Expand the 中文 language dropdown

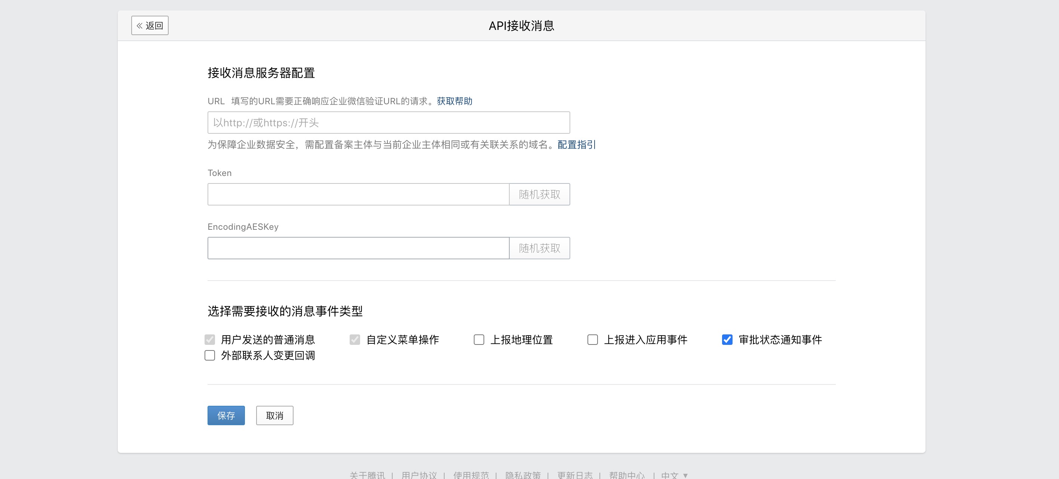pos(674,475)
